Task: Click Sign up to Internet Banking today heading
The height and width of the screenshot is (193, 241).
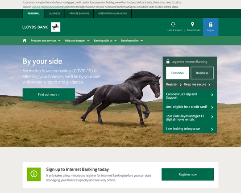Action: 78,169
